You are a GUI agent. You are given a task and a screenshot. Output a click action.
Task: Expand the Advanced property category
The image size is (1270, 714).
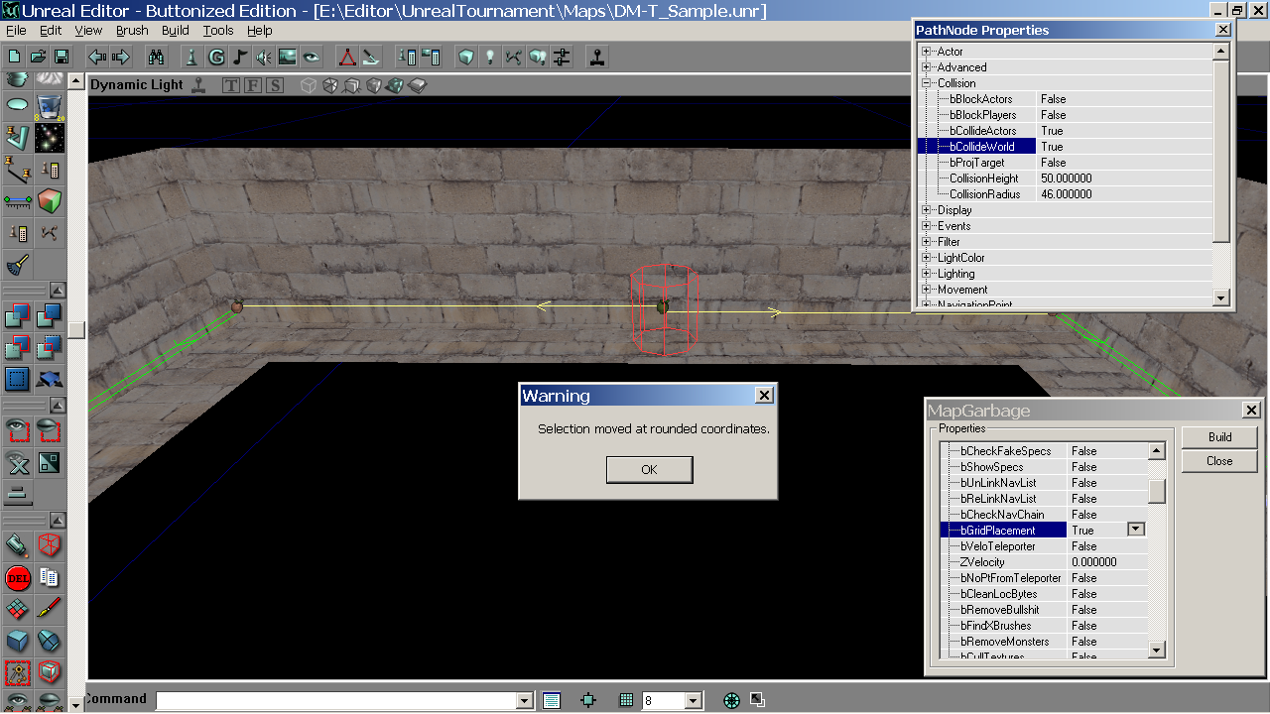(x=927, y=67)
